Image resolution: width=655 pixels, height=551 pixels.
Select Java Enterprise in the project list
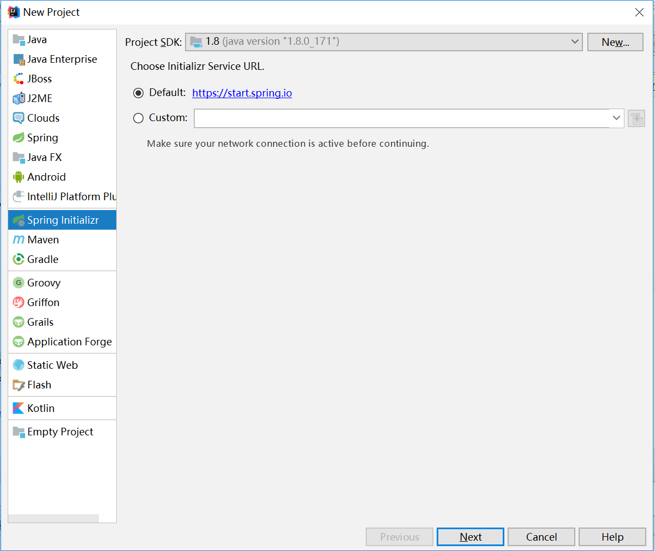click(x=62, y=59)
